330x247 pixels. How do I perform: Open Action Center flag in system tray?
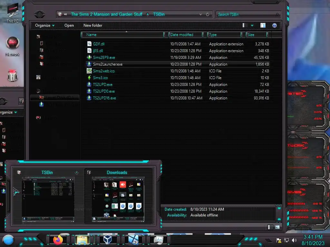pos(279,240)
